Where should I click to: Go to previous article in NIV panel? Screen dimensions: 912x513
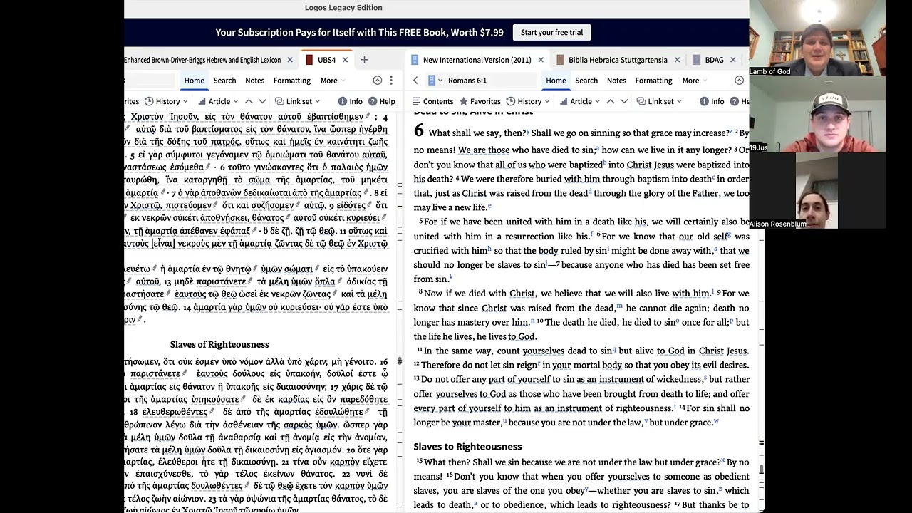(611, 101)
